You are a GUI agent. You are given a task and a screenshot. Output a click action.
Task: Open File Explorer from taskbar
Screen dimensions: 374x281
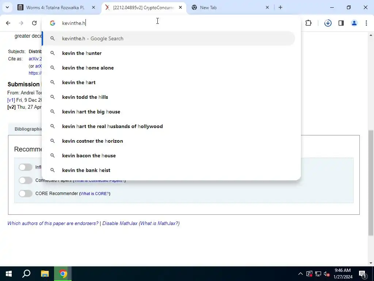(45, 274)
